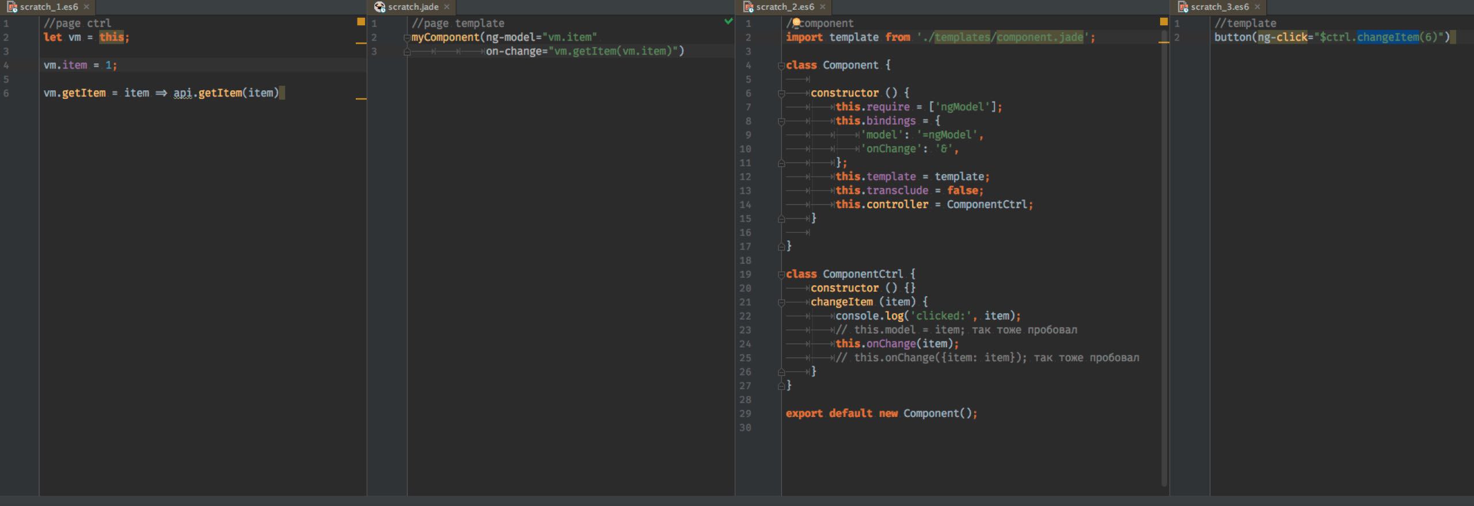This screenshot has height=506, width=1474.
Task: Click 'export default new Component();' line
Action: pos(882,413)
